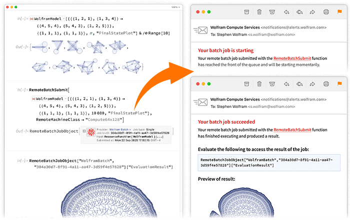This screenshot has width=350, height=220.
Task: Open RemoteBatchSubmit link in 'job is starting' email
Action: [x=292, y=58]
